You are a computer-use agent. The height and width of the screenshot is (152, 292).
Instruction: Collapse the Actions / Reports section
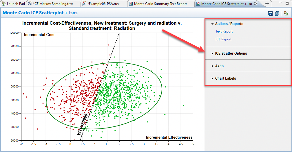point(212,24)
